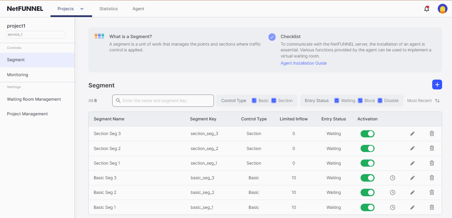Open the profile avatar icon
The image size is (452, 218).
tap(442, 9)
